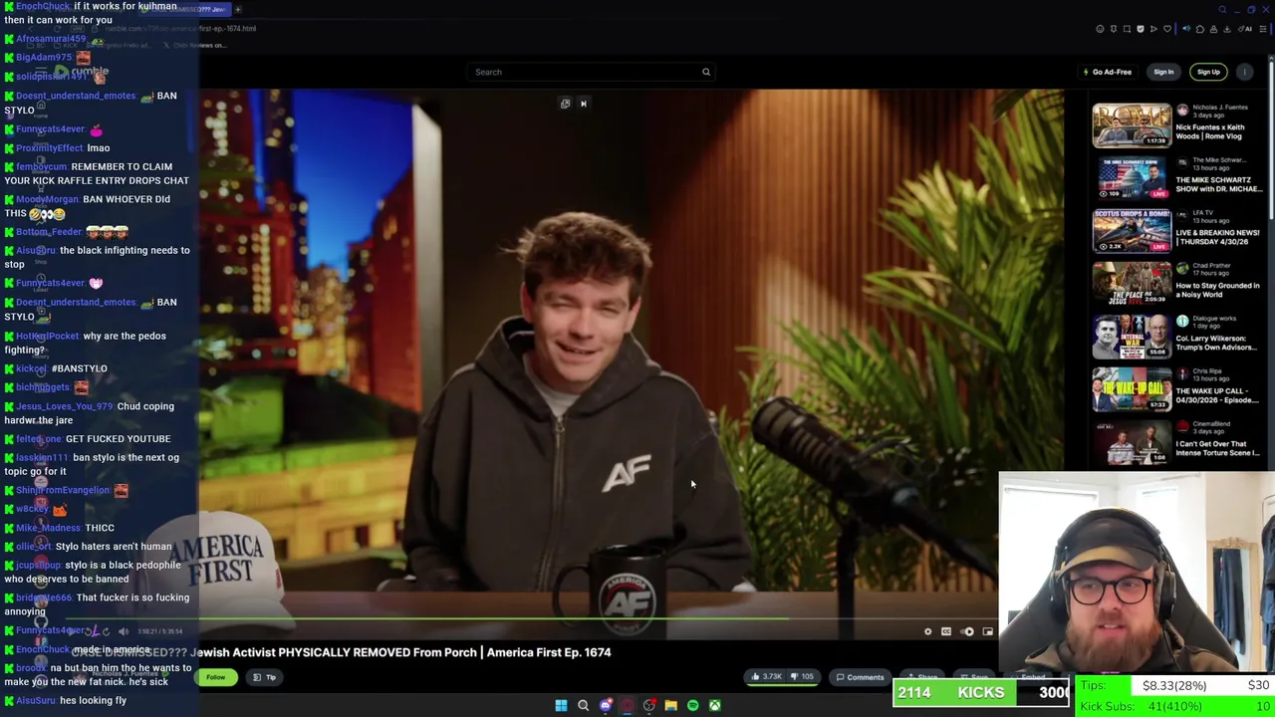Image resolution: width=1275 pixels, height=717 pixels.
Task: Click the Tip button under the video
Action: [x=265, y=677]
